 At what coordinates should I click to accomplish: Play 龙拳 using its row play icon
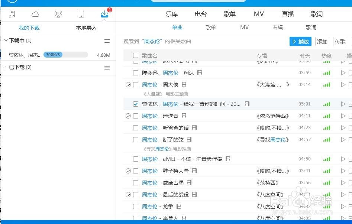(x=343, y=207)
